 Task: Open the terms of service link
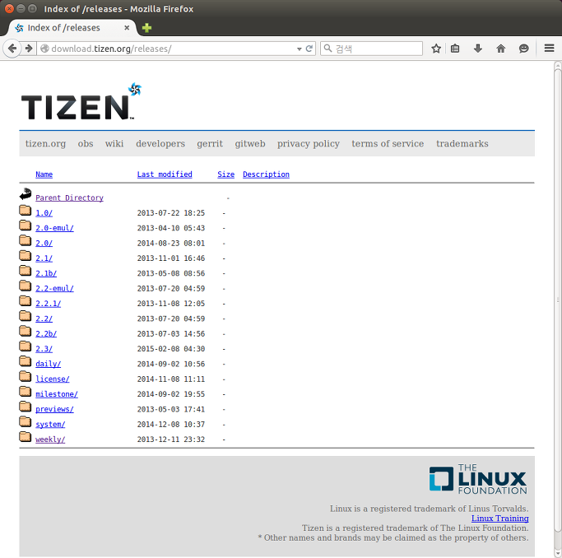coord(388,143)
